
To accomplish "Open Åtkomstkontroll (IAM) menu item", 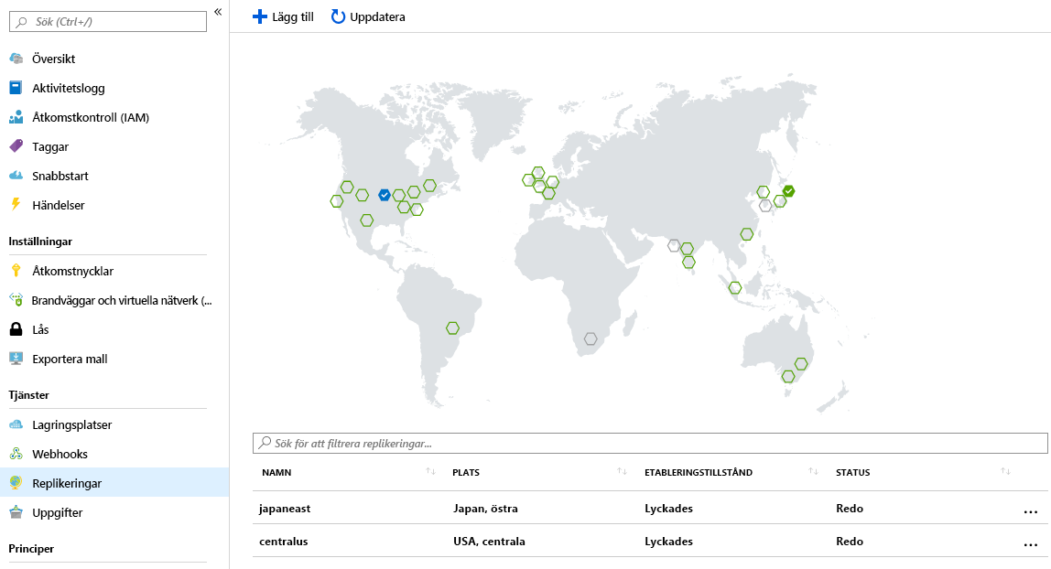I will click(91, 118).
